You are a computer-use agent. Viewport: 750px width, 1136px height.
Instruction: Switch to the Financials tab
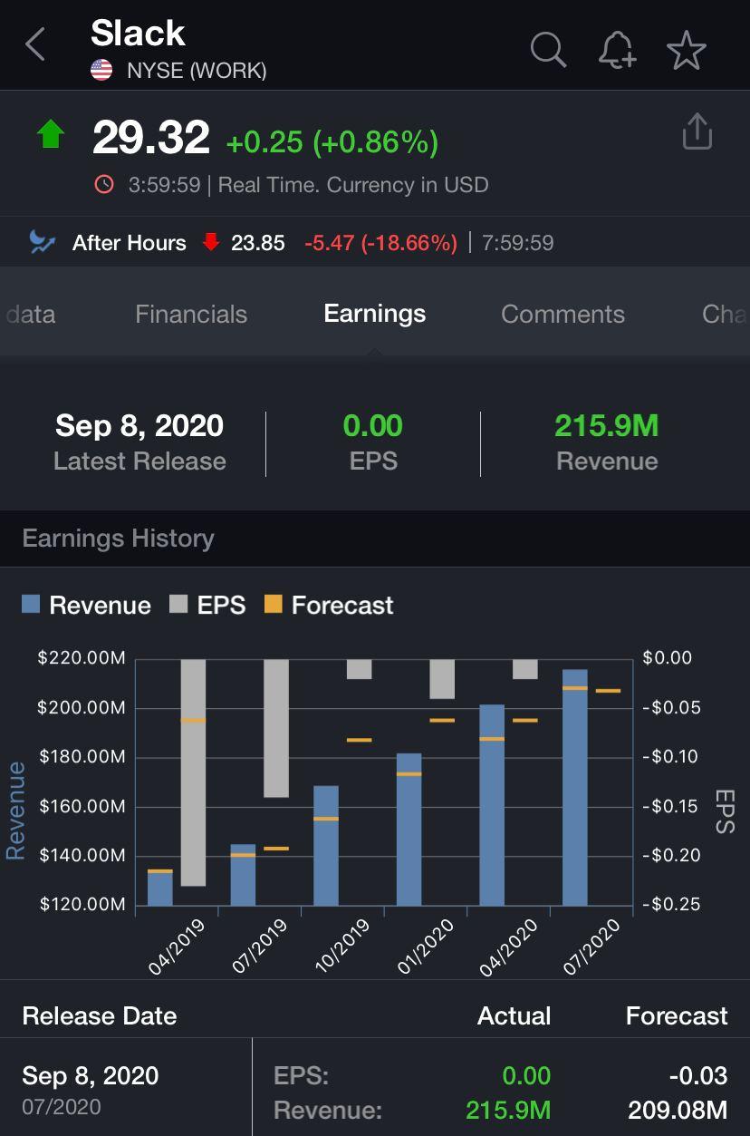point(191,314)
